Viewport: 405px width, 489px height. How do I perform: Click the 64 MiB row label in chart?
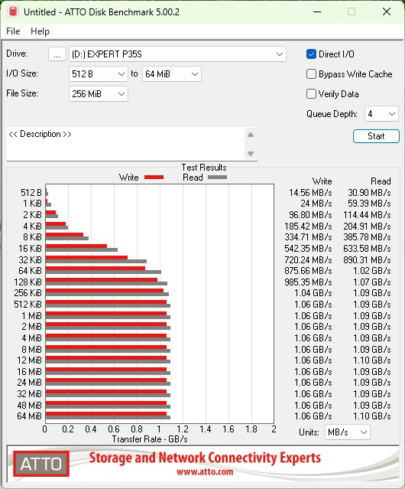point(29,416)
